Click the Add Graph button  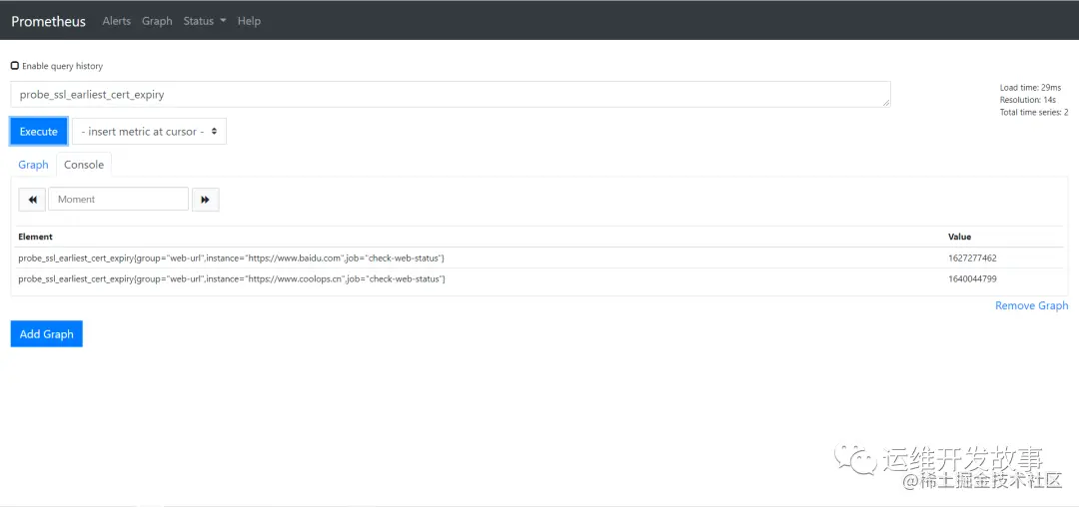pos(47,334)
